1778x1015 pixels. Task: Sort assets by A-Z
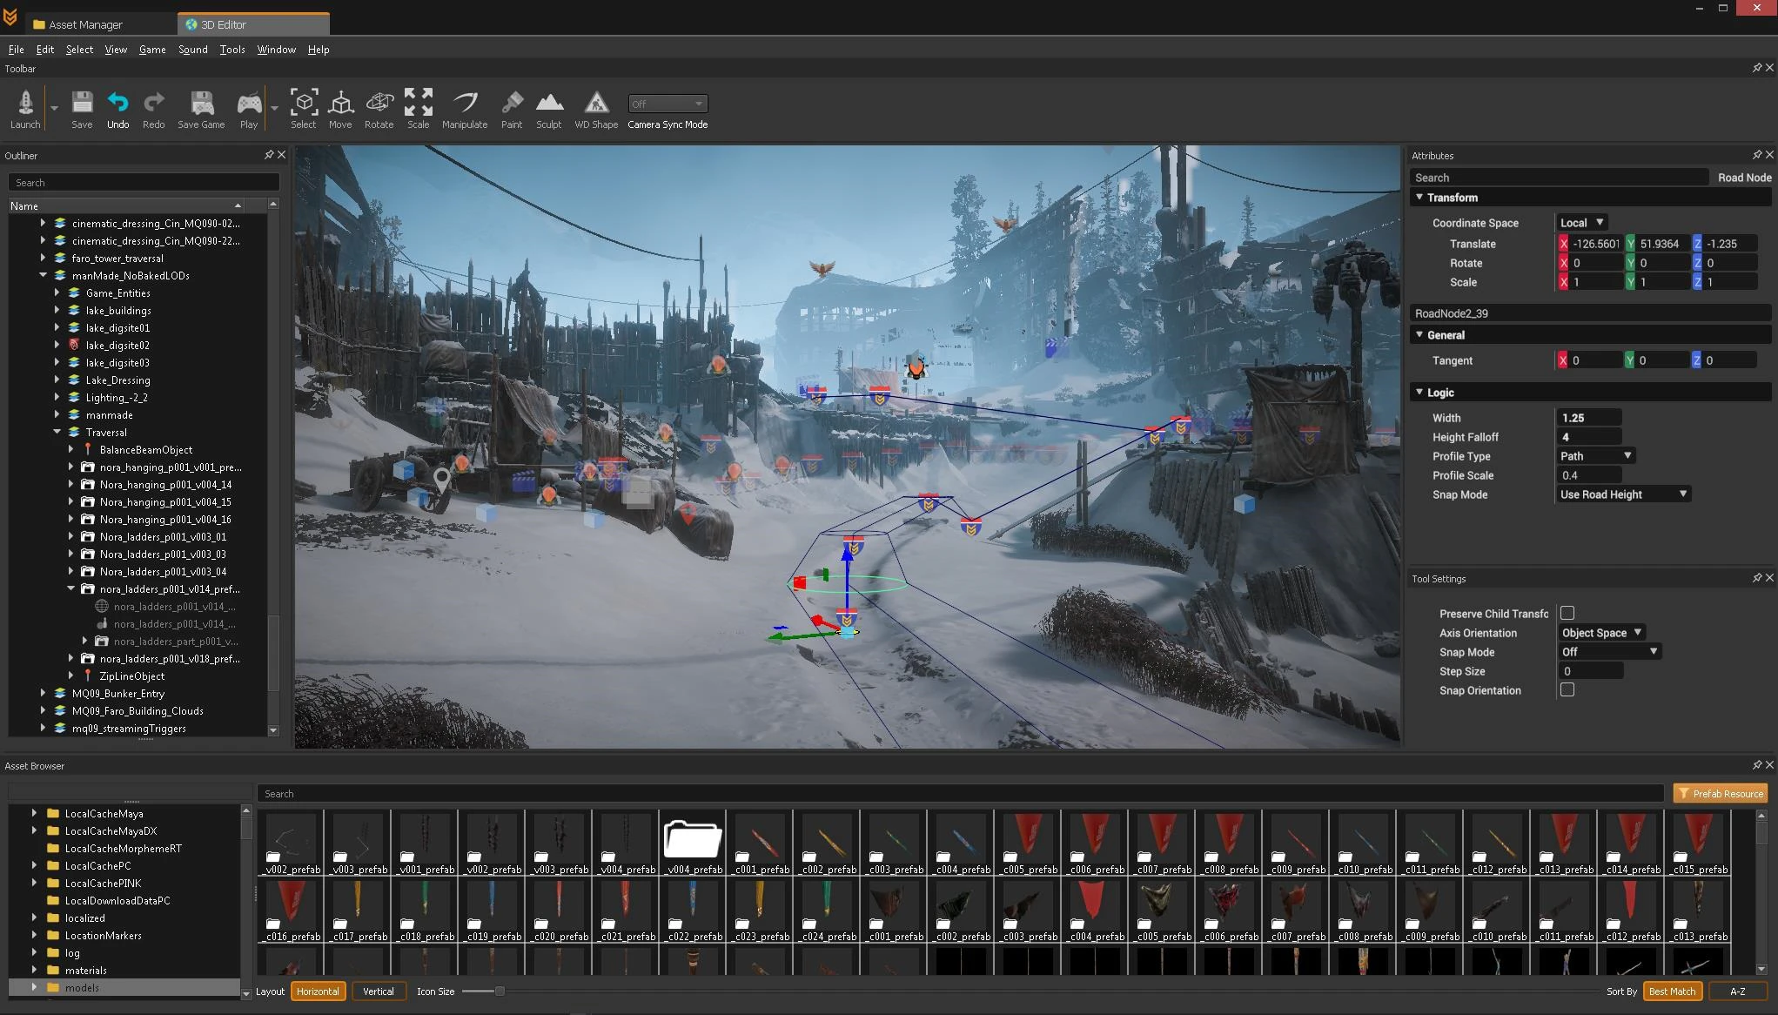pos(1737,991)
